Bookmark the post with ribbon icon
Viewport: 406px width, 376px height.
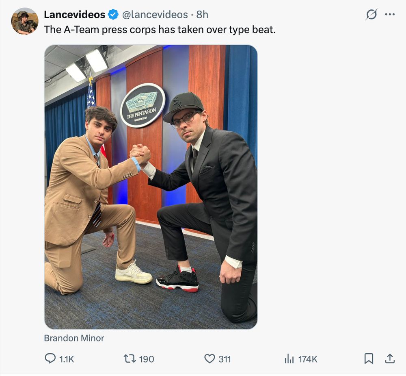tap(369, 359)
